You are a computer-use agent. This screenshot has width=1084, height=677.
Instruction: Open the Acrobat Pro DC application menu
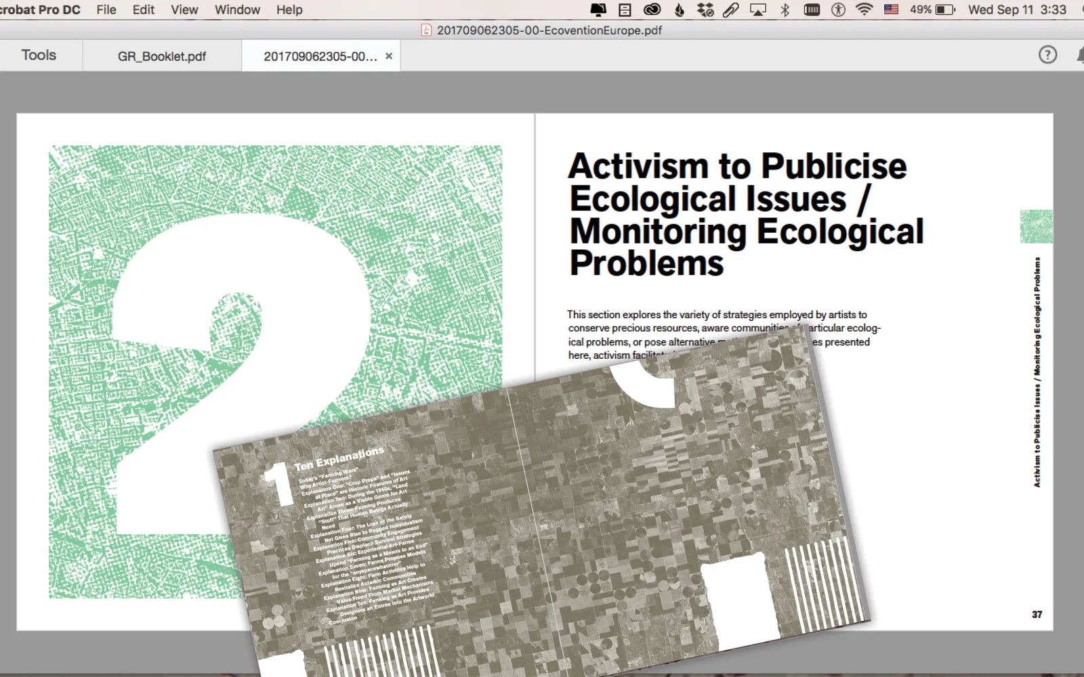[40, 9]
